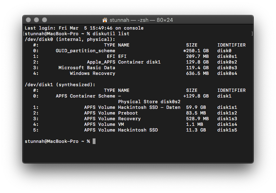Close the Terminal window
The image size is (276, 193).
tap(28, 20)
